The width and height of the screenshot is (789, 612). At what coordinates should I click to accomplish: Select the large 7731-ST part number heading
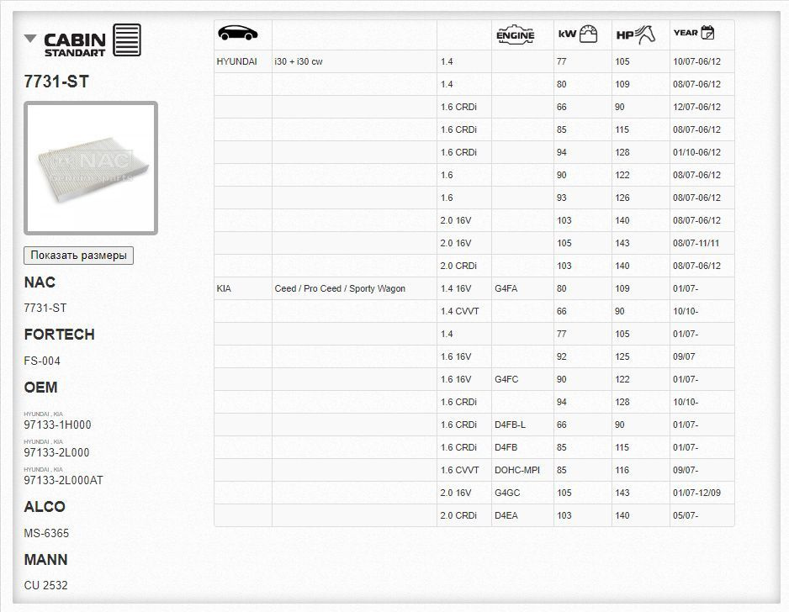[56, 82]
